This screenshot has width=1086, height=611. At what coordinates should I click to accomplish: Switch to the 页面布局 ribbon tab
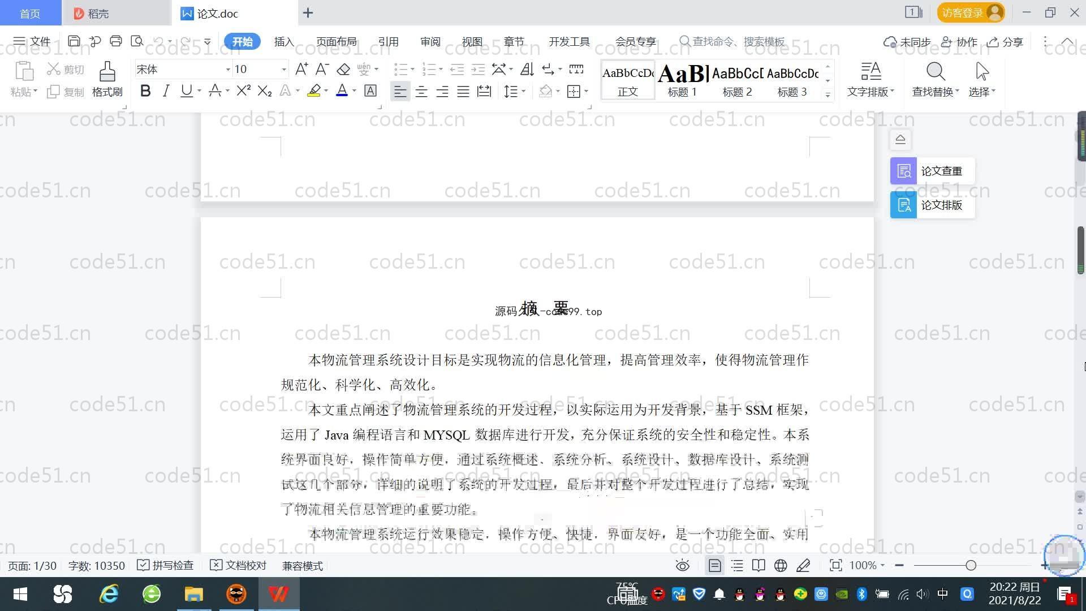[x=336, y=41]
